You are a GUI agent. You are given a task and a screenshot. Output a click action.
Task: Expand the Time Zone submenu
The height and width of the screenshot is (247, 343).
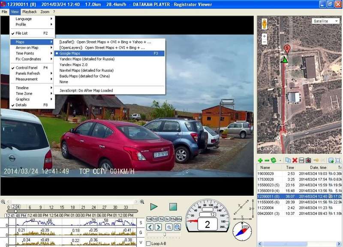(x=32, y=94)
